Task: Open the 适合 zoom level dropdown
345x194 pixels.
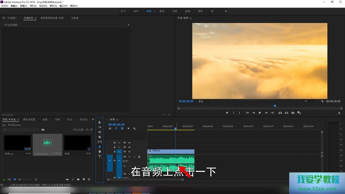Action: (205, 101)
